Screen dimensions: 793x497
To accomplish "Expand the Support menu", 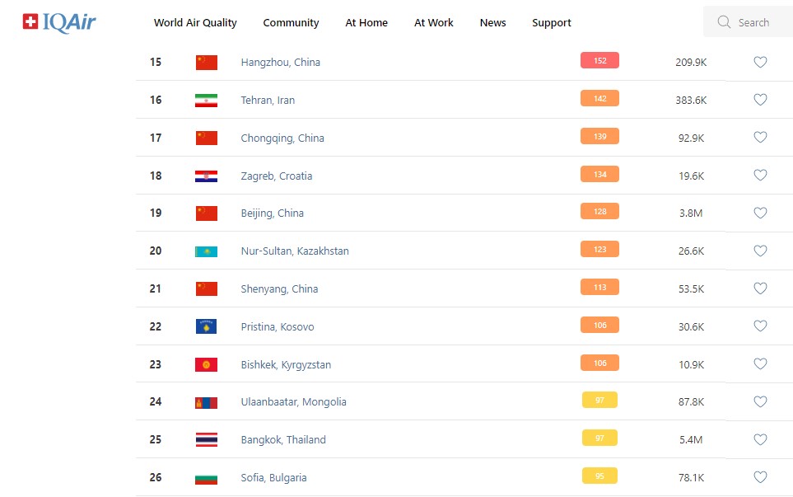I will point(552,23).
